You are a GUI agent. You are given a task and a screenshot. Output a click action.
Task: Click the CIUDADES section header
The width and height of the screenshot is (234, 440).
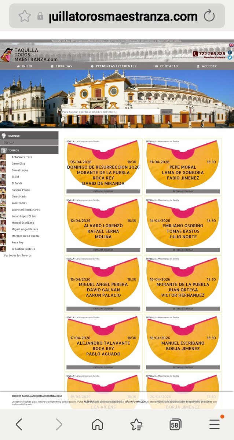[x=29, y=136]
